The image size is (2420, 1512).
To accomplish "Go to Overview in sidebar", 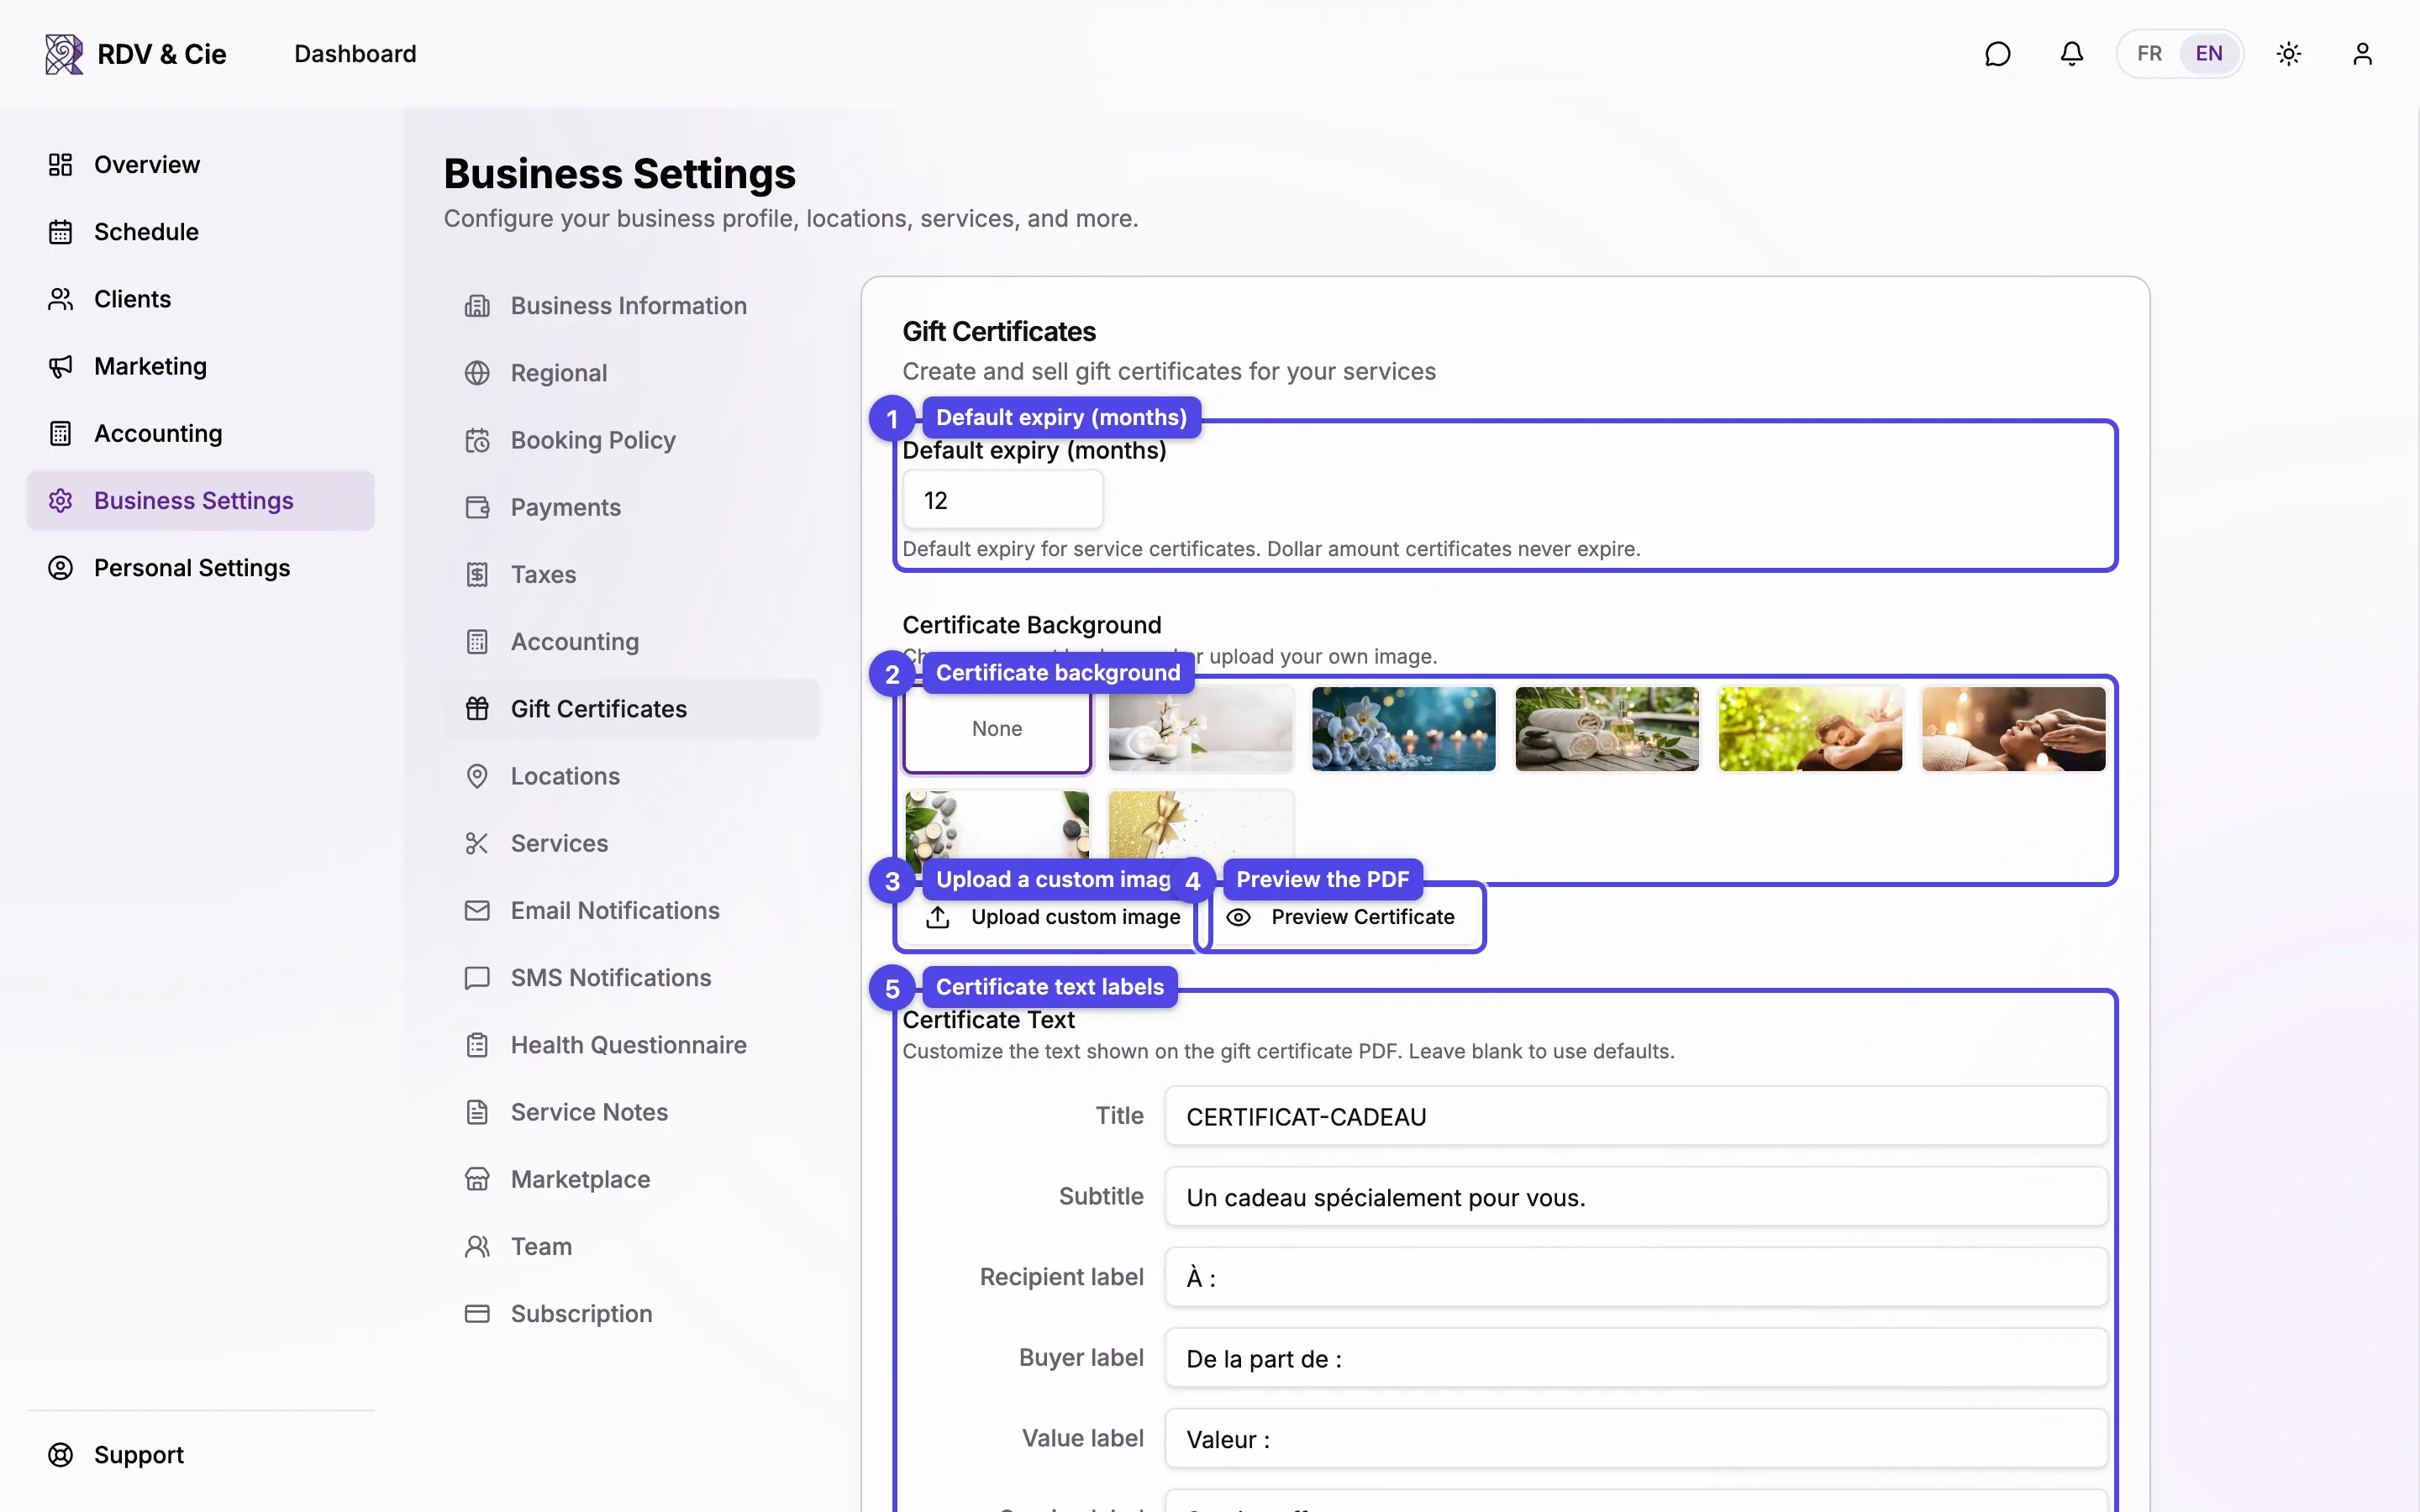I will point(200,165).
